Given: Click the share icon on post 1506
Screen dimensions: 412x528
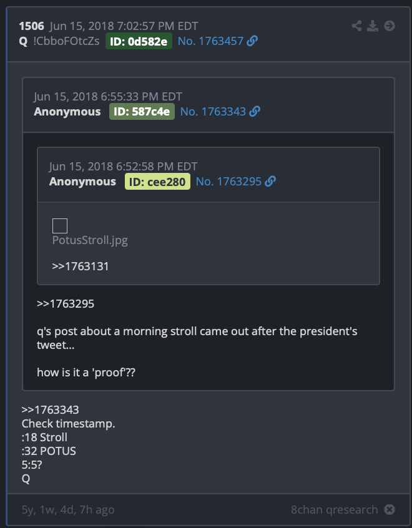Looking at the screenshot, I should point(356,26).
